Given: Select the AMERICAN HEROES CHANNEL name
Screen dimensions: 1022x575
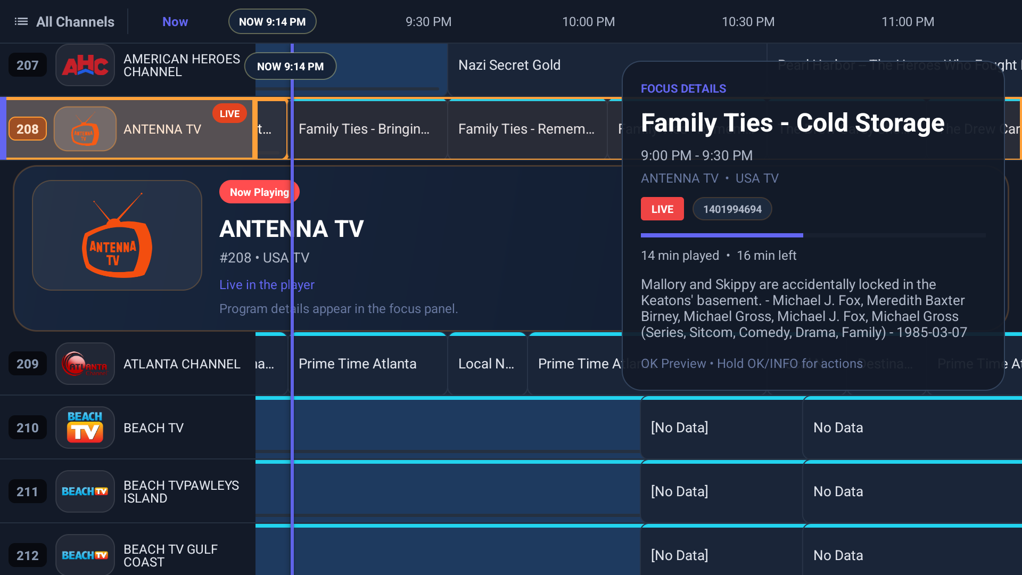Looking at the screenshot, I should [x=182, y=65].
